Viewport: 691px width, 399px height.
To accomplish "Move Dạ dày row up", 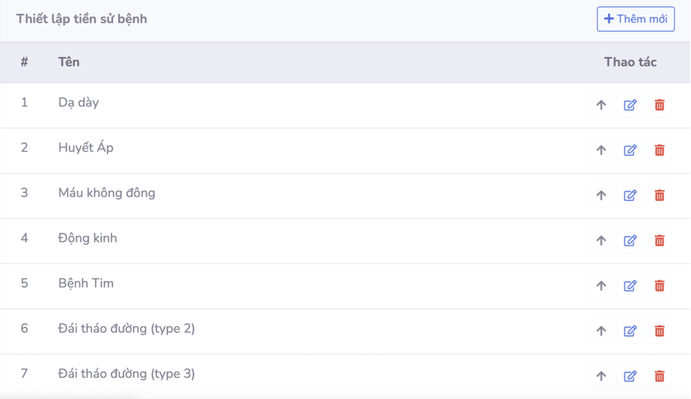I will 600,105.
